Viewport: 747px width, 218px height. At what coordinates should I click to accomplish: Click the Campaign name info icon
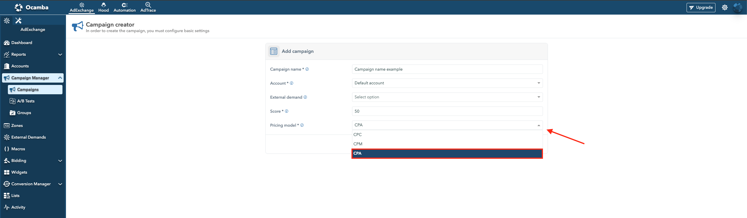pos(307,69)
